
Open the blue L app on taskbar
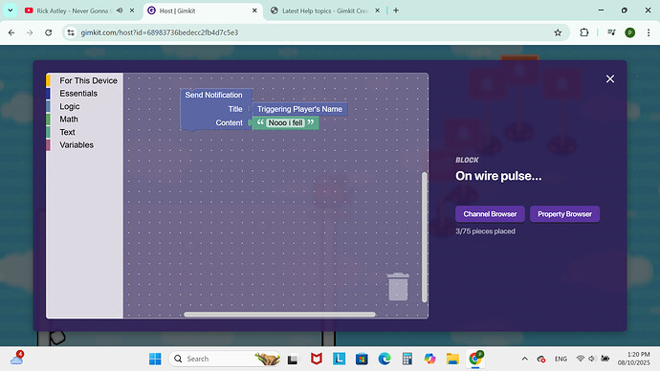(339, 359)
